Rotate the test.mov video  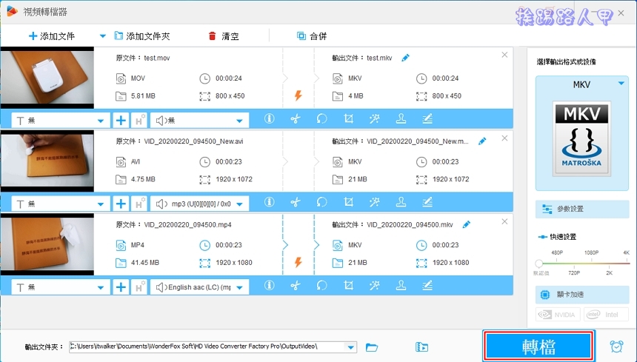[321, 119]
